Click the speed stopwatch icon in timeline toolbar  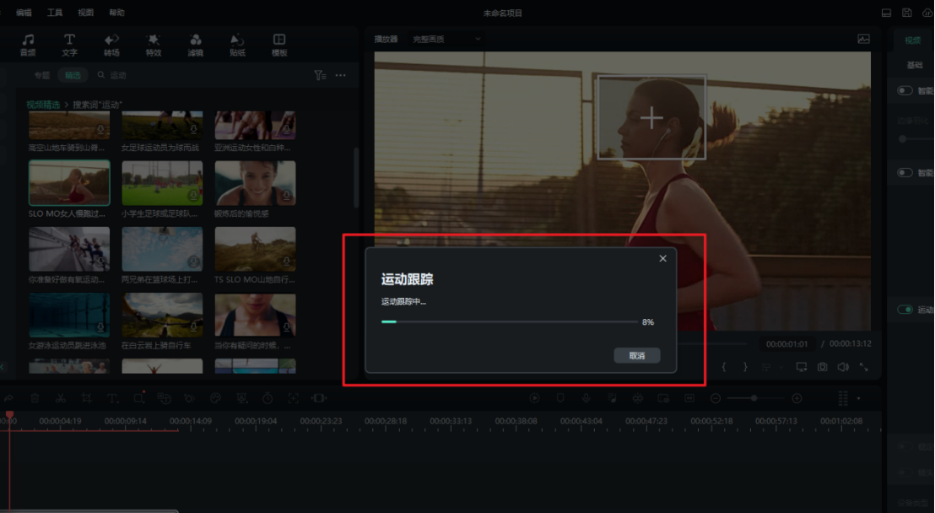(268, 398)
